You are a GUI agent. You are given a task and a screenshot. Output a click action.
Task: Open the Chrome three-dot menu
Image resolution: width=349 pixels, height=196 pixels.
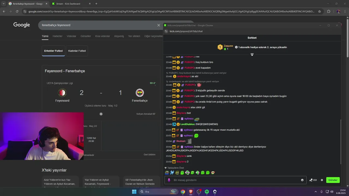pos(345,11)
